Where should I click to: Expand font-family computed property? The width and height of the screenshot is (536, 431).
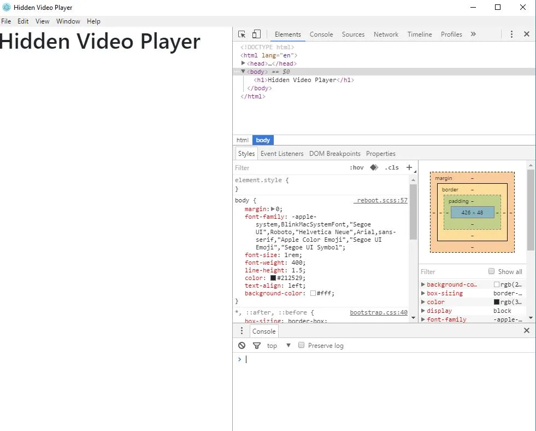coord(423,319)
